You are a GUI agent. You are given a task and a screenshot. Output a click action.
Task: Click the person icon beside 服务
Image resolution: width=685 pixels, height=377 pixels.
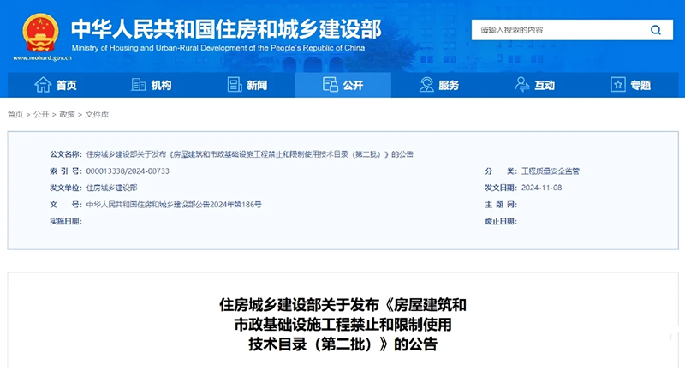tap(426, 85)
